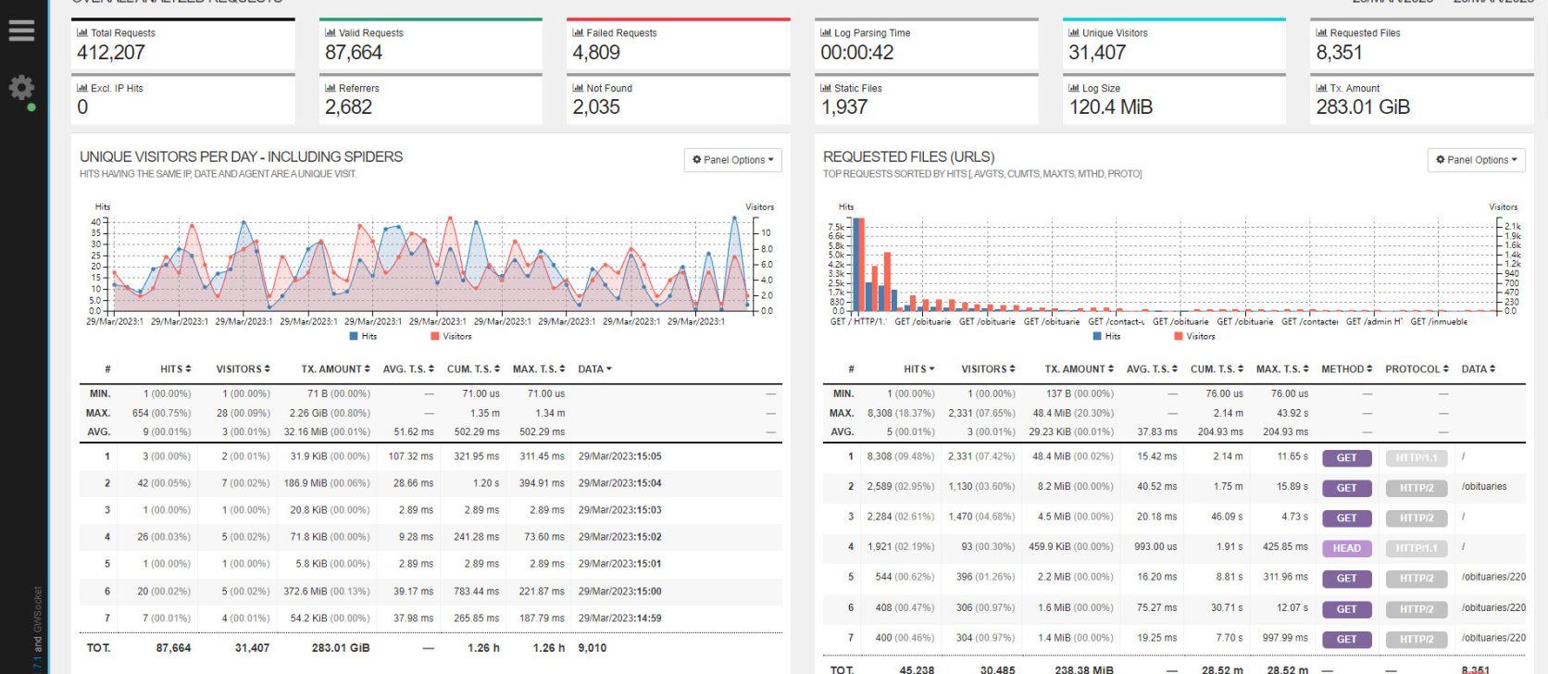Click GET badge in /obituaries row
The height and width of the screenshot is (674, 1548).
pyautogui.click(x=1346, y=488)
